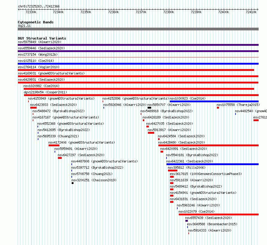Image resolution: width=267 pixels, height=245 pixels.
Task: Click the 72410k ruler tick label
Action: [x=251, y=12]
